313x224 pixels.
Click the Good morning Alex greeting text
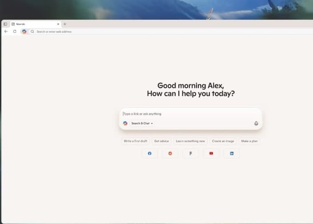(191, 86)
